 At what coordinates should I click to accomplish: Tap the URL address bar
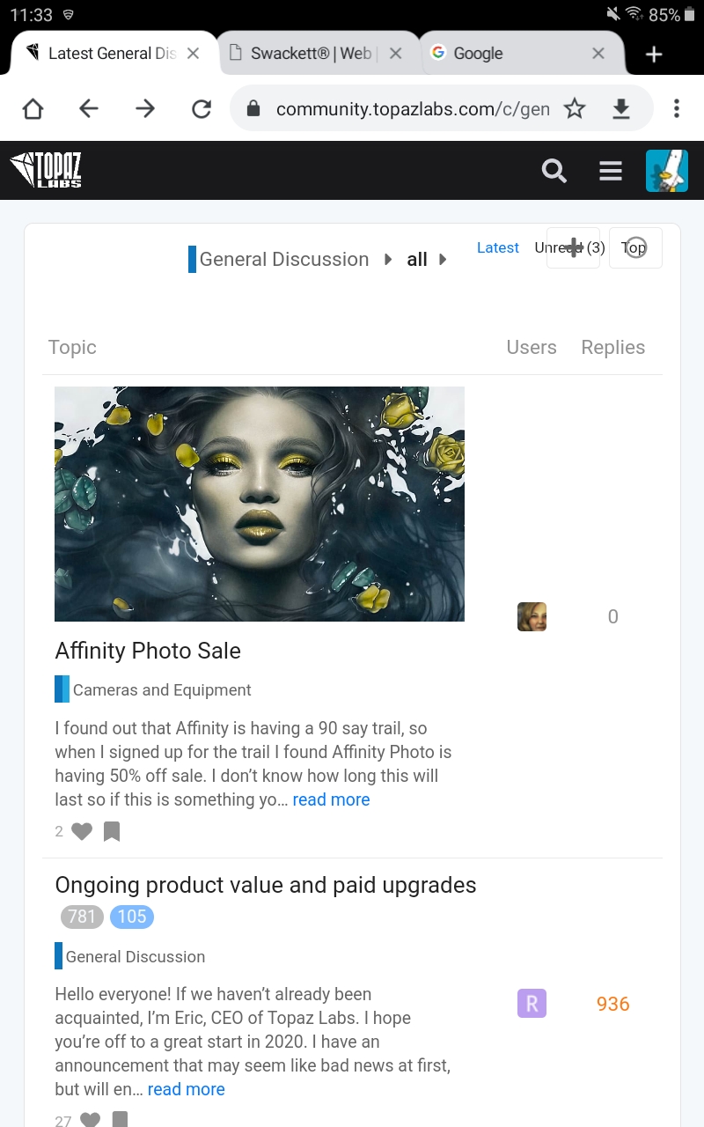(413, 108)
